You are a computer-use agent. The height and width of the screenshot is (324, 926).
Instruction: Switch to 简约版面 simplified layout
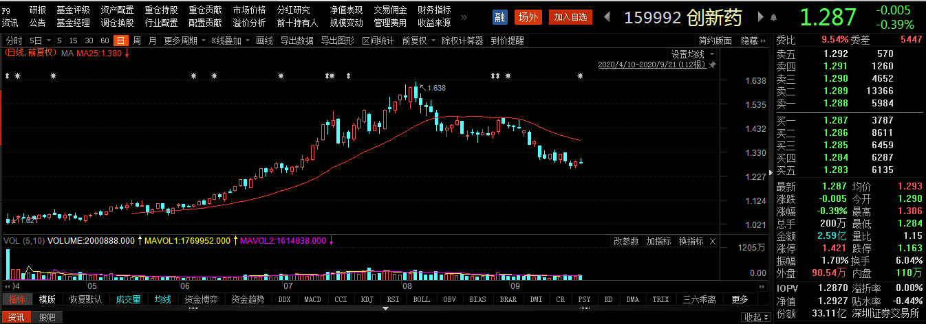(x=715, y=41)
